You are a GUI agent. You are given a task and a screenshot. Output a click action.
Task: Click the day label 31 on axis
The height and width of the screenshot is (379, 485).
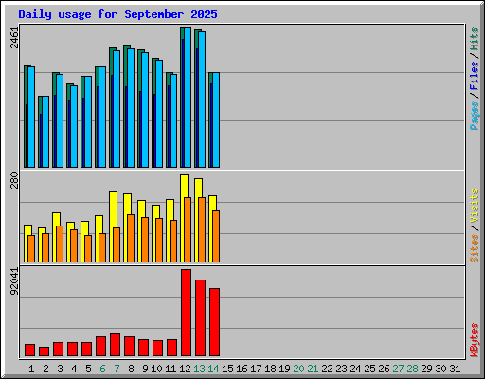coord(455,369)
